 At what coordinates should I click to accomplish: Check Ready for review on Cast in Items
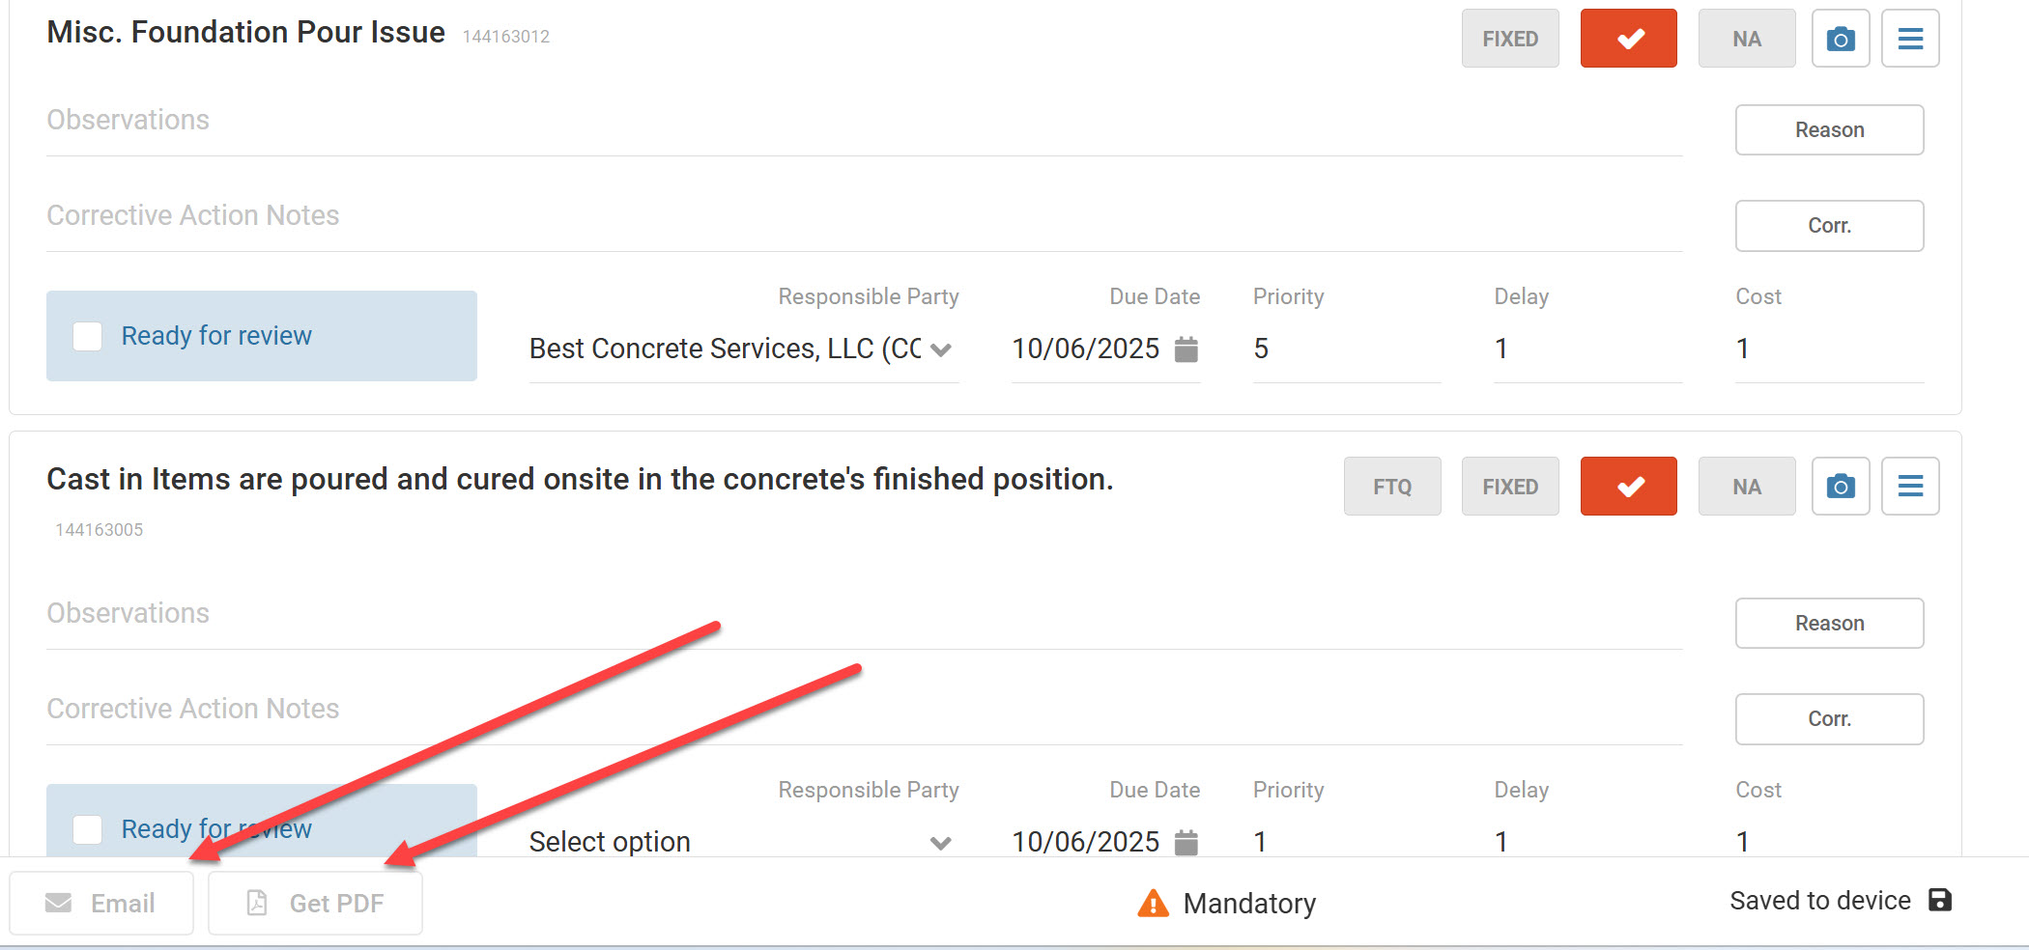[88, 829]
